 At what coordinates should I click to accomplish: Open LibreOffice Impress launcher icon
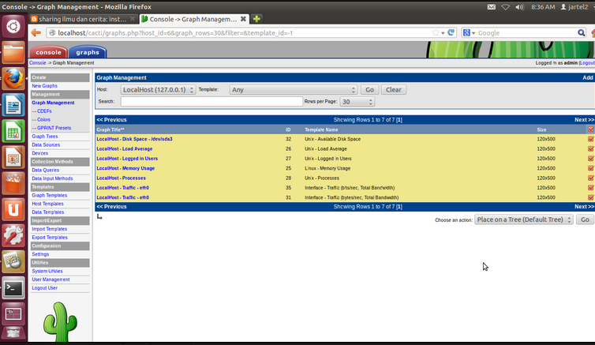13,157
